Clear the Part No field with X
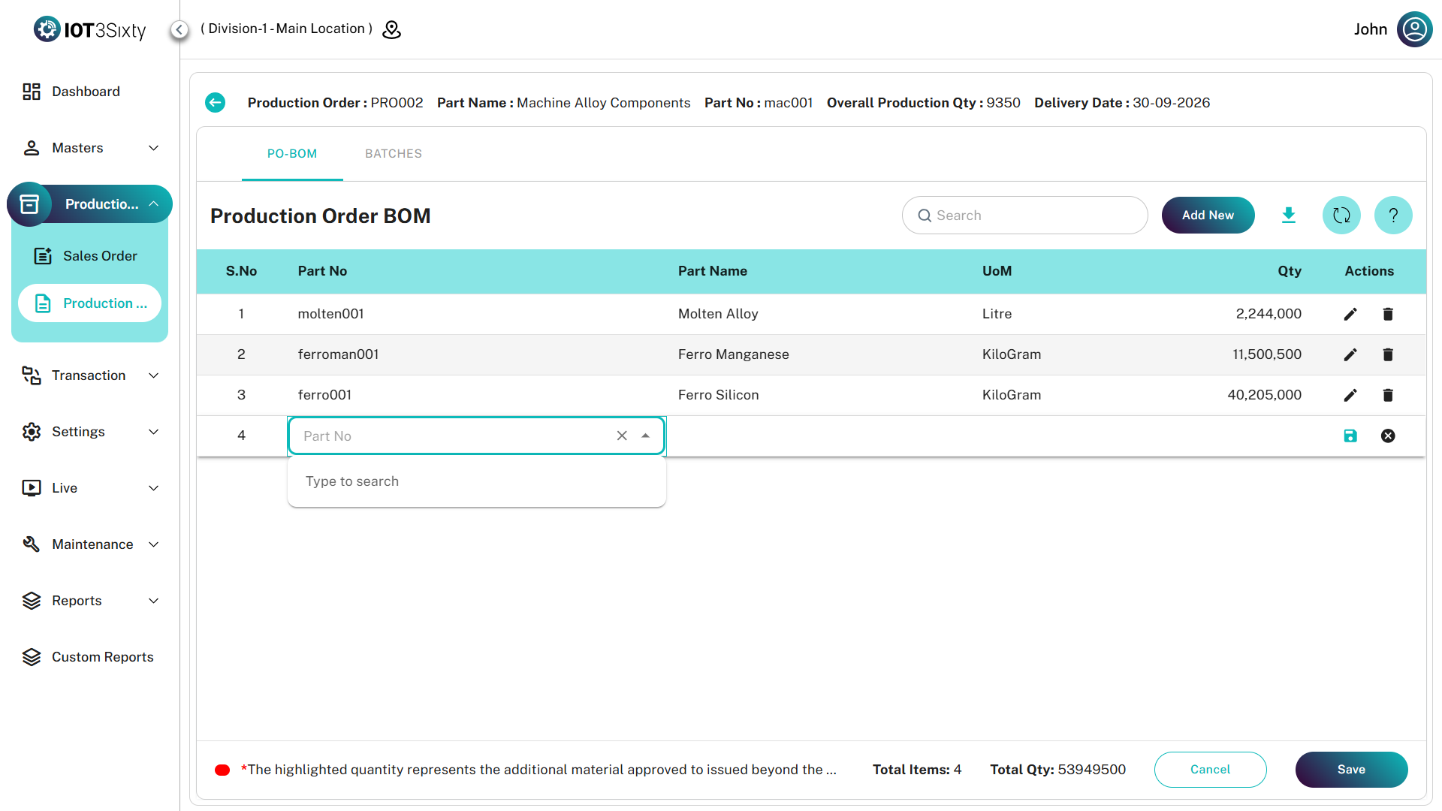The image size is (1442, 811). [622, 436]
